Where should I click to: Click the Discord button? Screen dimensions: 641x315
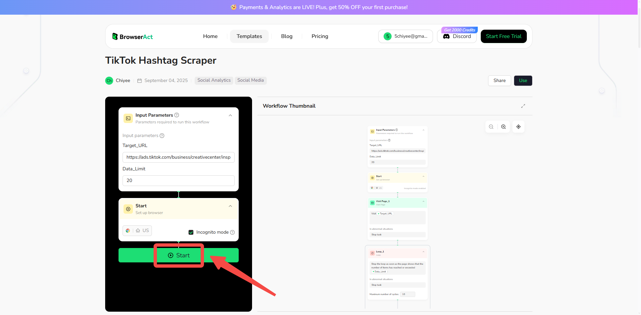pos(457,36)
